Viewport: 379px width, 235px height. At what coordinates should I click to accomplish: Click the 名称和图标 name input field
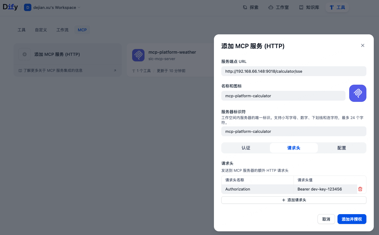pos(283,96)
